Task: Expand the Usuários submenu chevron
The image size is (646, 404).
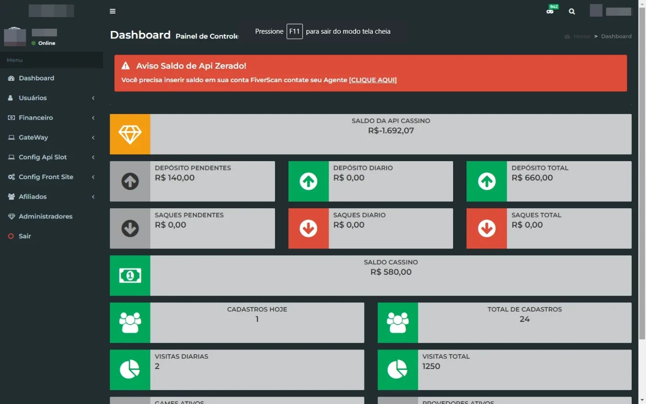Action: pos(93,98)
